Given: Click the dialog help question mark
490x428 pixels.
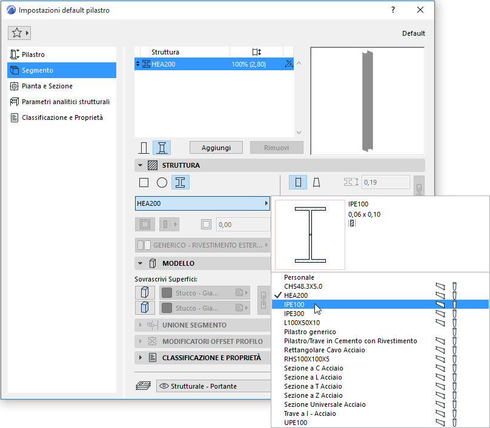Looking at the screenshot, I should coord(393,10).
